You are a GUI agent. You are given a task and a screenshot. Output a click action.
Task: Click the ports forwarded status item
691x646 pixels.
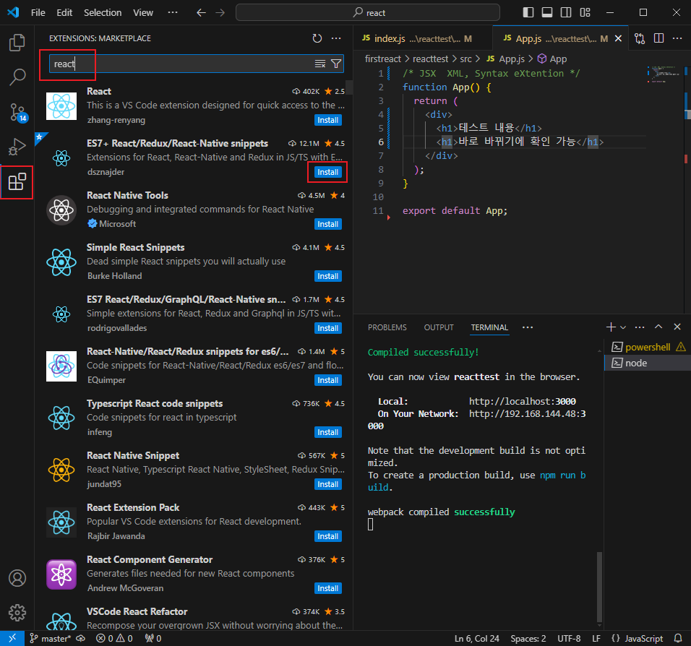(153, 638)
